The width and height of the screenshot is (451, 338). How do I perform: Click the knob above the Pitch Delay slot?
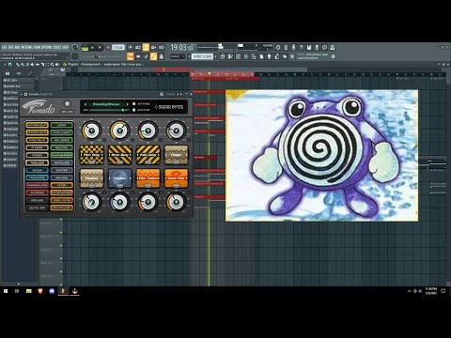[x=92, y=131]
